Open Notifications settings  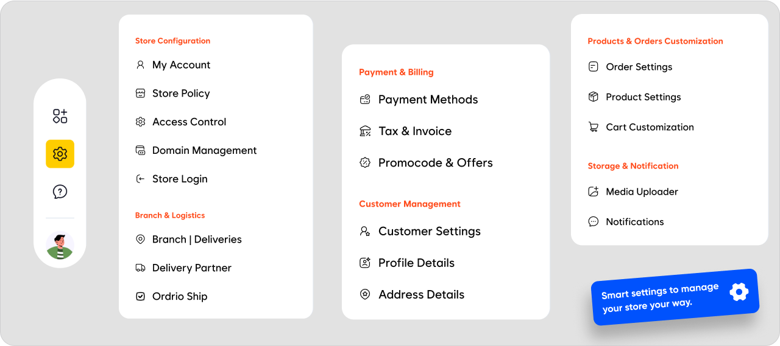click(x=634, y=222)
